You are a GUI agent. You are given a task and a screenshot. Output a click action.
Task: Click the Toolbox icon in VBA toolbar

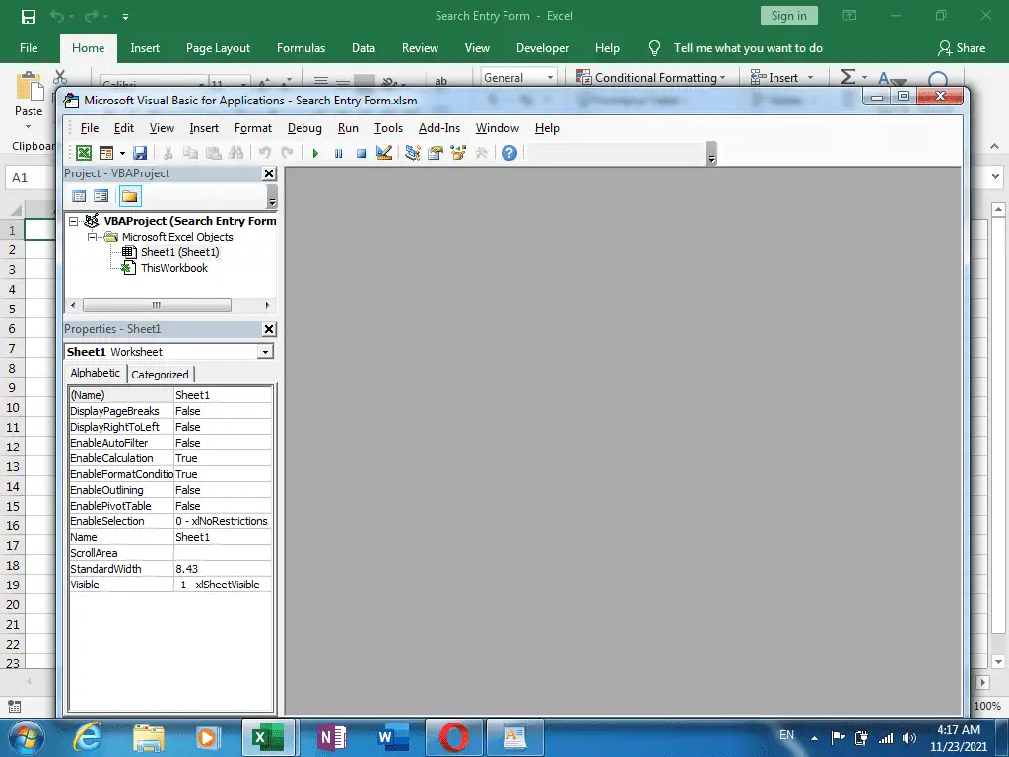point(481,153)
